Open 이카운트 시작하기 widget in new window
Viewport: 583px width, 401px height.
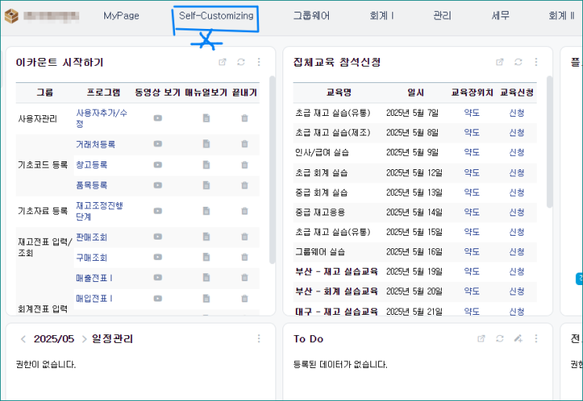[x=222, y=62]
